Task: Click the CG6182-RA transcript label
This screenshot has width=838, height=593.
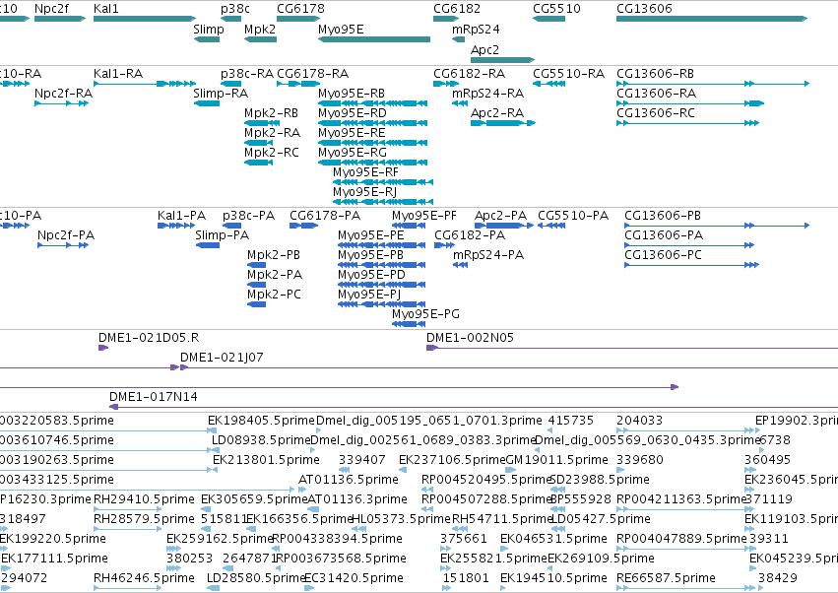Action: tap(470, 73)
